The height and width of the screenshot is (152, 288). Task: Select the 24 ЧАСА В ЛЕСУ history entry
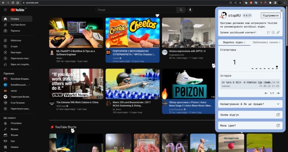[x=250, y=84]
